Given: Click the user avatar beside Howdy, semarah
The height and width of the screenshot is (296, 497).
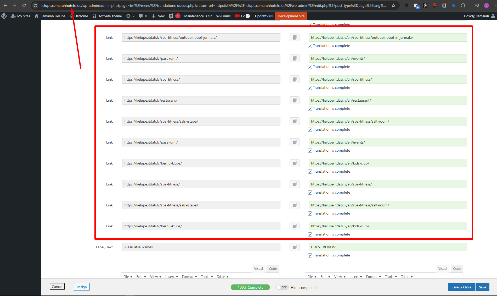Looking at the screenshot, I should 493,16.
